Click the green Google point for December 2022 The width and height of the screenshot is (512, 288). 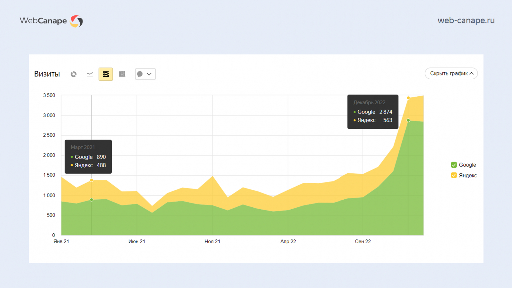(x=408, y=120)
